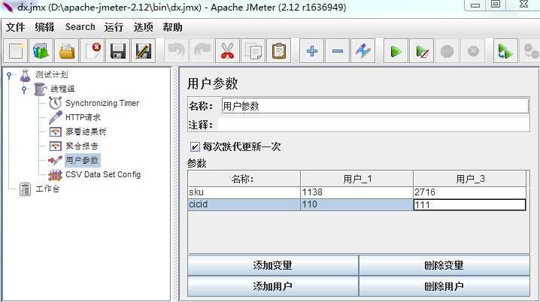This screenshot has height=302, width=540.
Task: Open the 选项 menu
Action: 143,27
